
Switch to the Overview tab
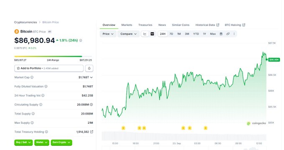(x=109, y=25)
